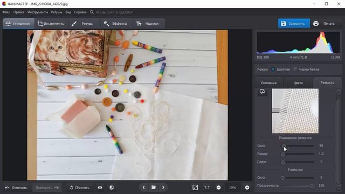
Task: Open the Вид menu
Action: (68, 12)
